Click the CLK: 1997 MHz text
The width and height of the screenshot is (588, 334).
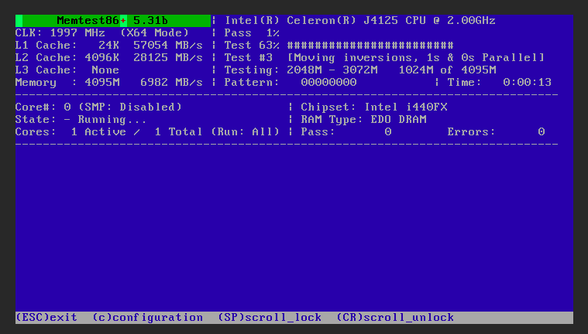point(60,33)
